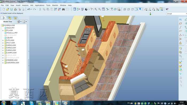This screenshot has width=187, height=105.
Task: Open the Layers display icon
Action: click(x=115, y=9)
